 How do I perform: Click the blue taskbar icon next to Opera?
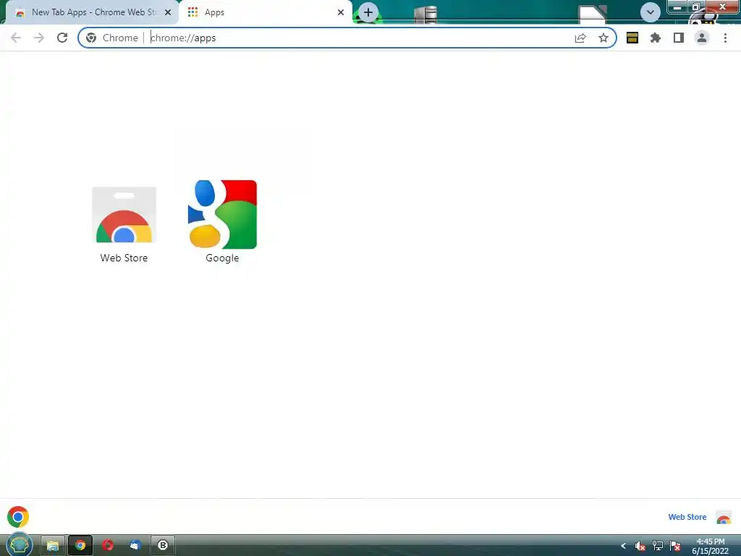(135, 545)
